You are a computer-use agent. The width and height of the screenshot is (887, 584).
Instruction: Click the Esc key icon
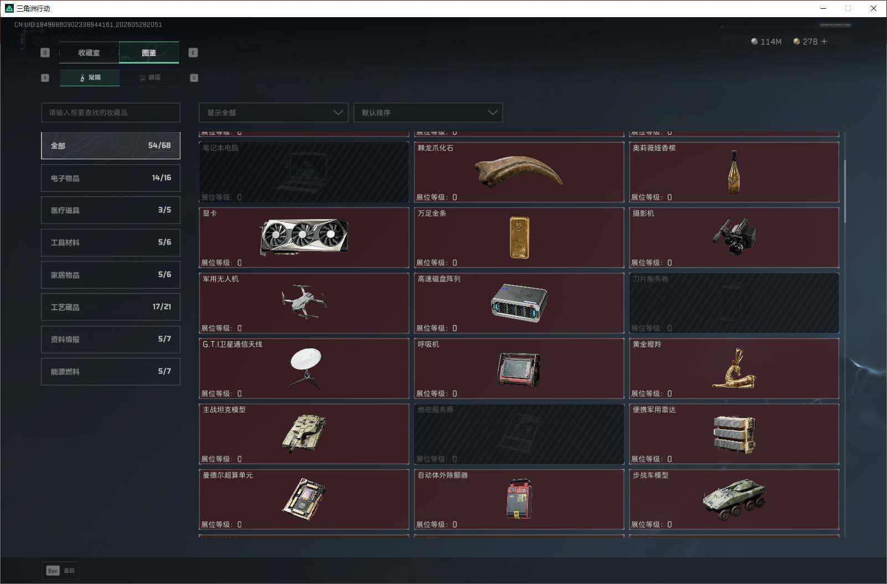click(x=53, y=571)
